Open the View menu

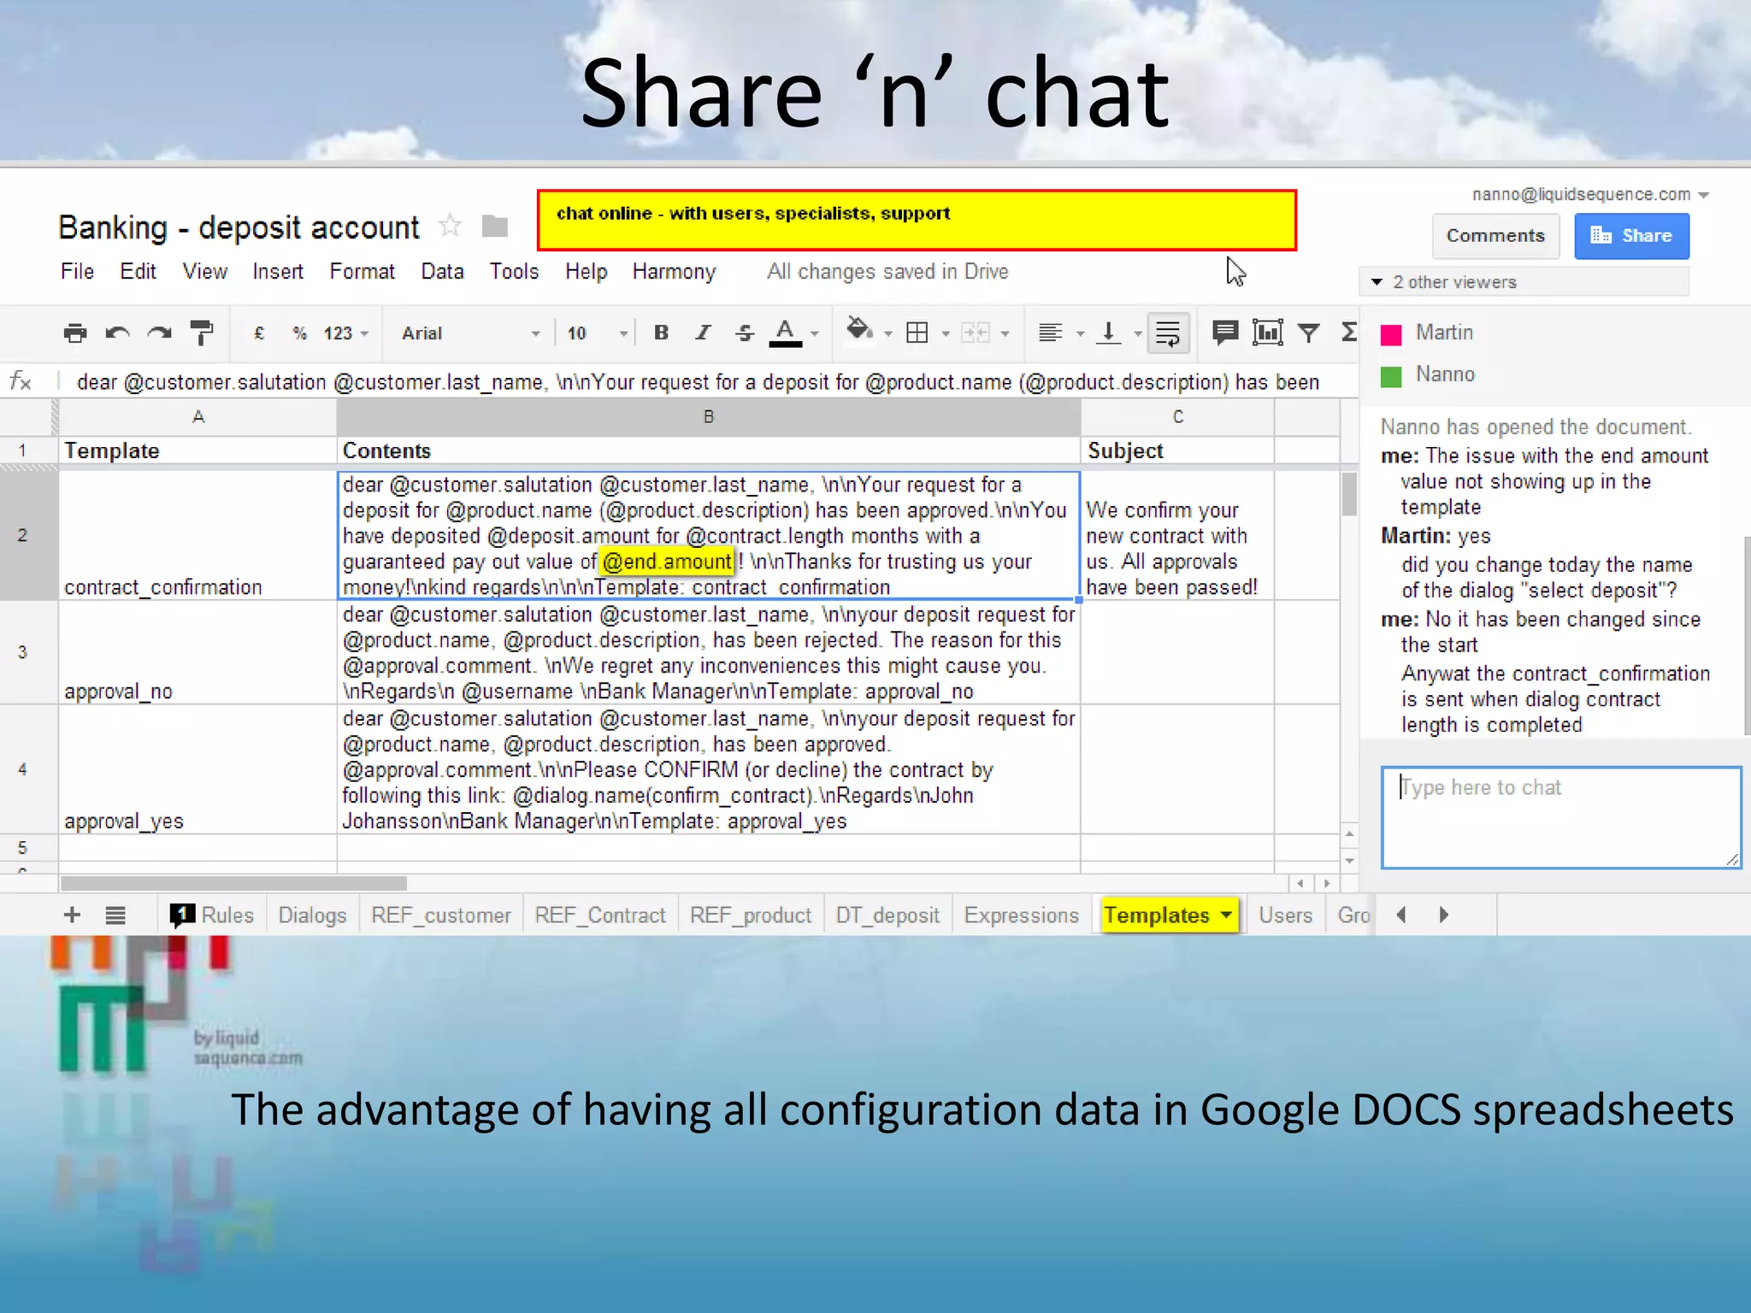coord(204,272)
